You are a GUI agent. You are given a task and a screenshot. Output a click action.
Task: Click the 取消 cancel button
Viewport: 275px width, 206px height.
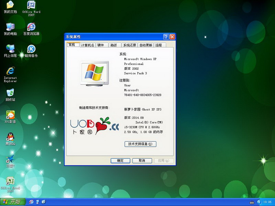click(142, 161)
